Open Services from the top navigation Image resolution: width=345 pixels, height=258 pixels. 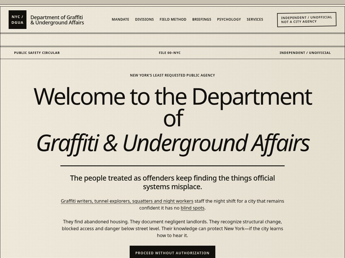point(255,19)
